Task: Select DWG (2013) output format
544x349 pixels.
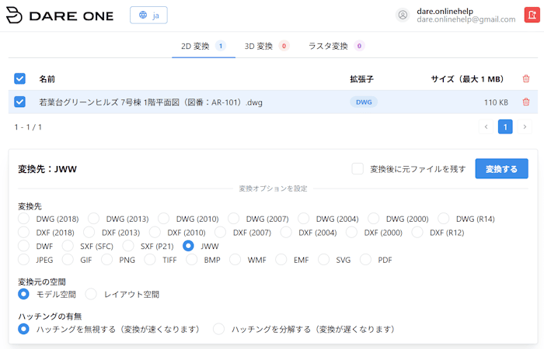Action: 93,219
